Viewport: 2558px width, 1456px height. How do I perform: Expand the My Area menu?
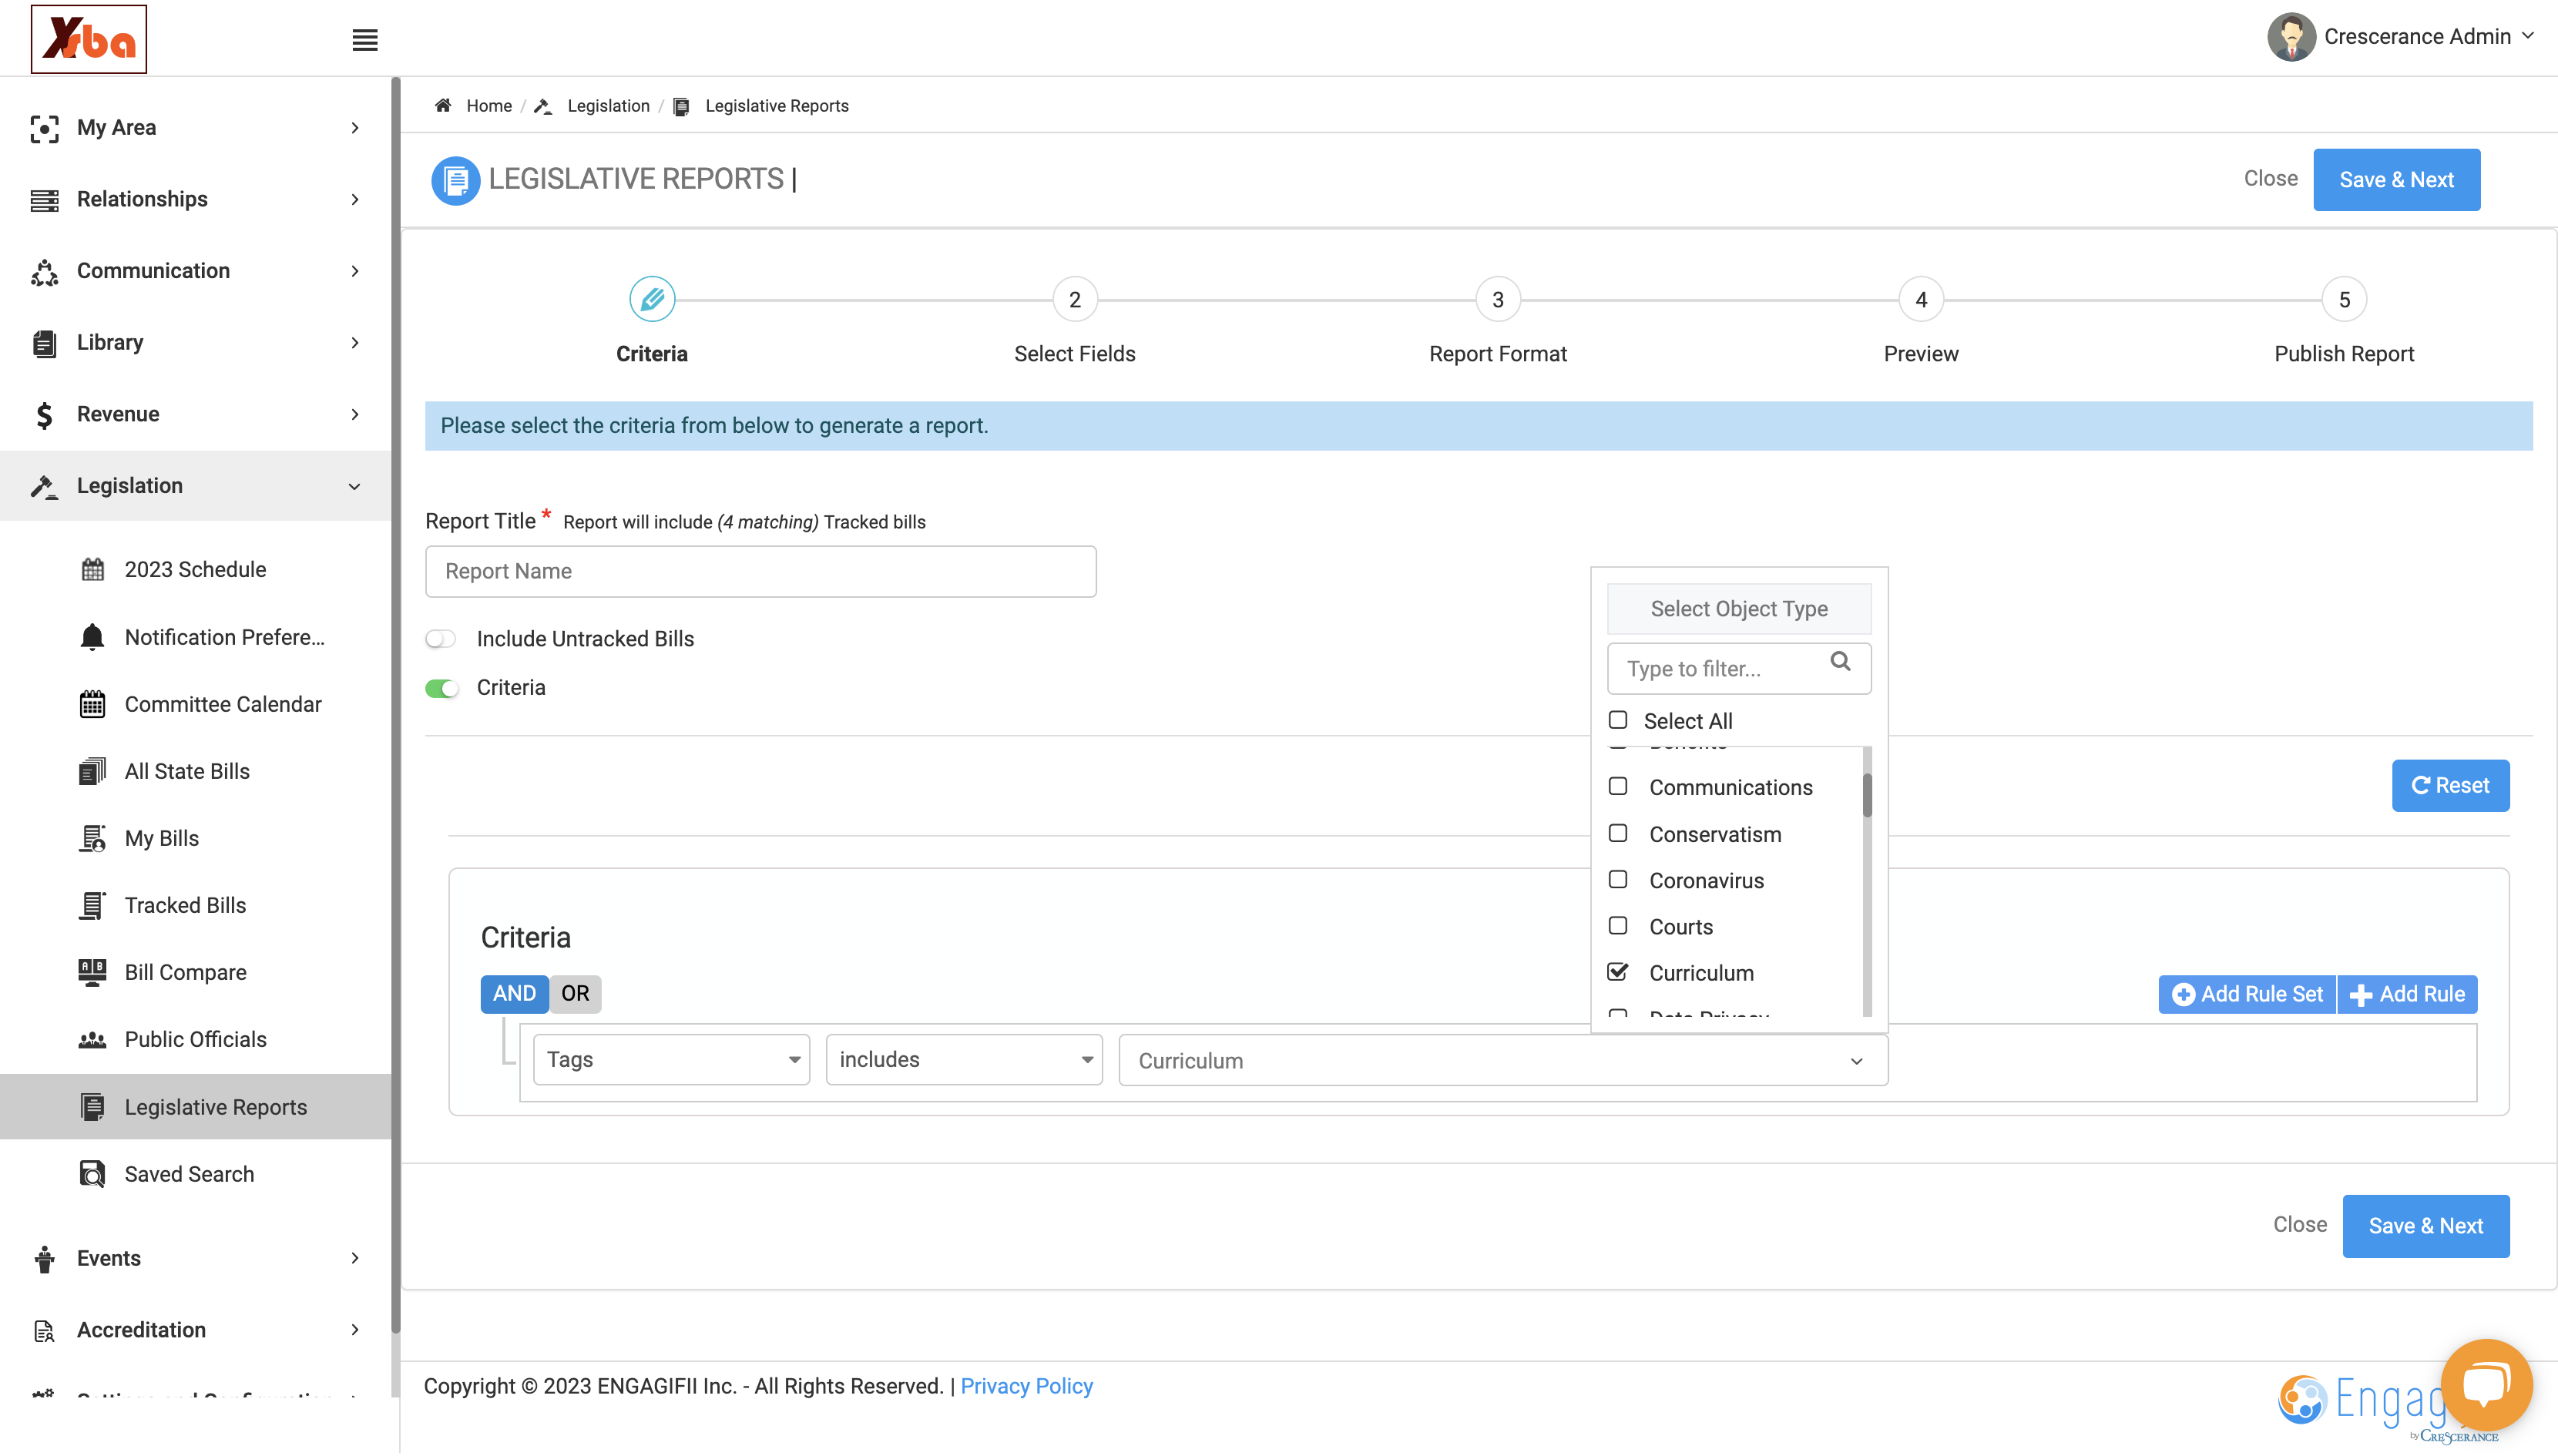tap(196, 127)
